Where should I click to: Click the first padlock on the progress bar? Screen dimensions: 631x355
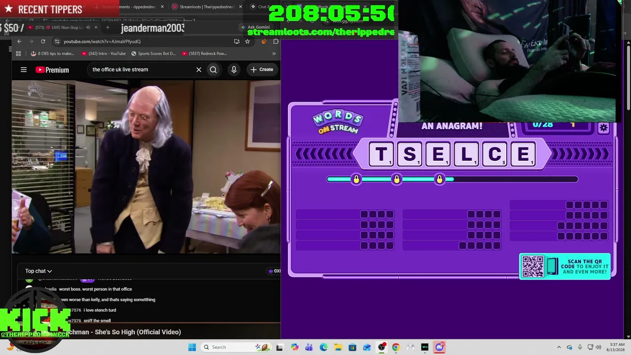[x=356, y=179]
